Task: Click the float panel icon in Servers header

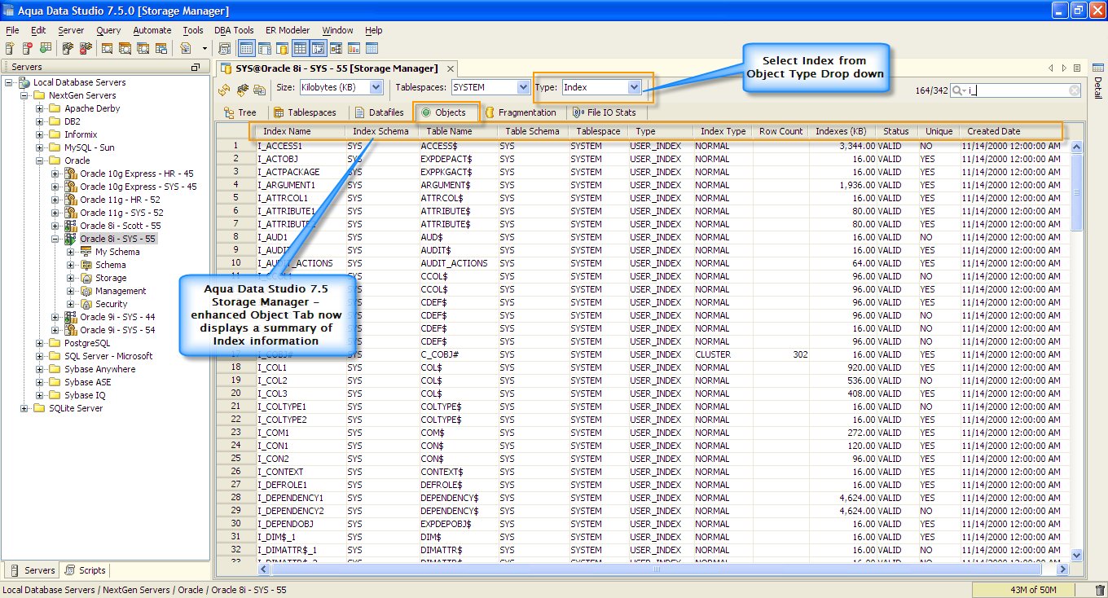Action: tap(196, 68)
